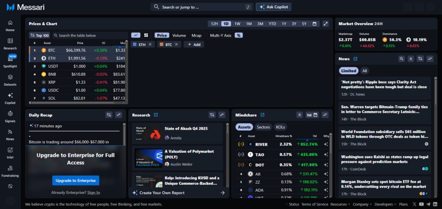This screenshot has height=209, width=442.
Task: Click Create Your Own Report
Action: tap(178, 193)
